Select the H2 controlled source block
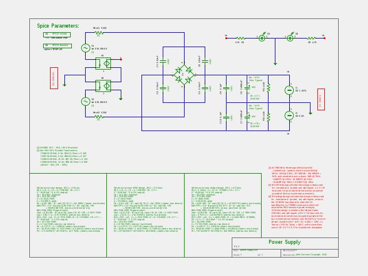368x276 pixels. tap(103, 86)
